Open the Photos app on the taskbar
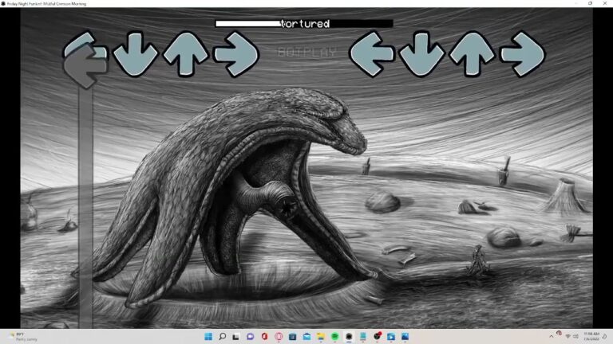Screen dimensions: 613x344 pos(405,336)
